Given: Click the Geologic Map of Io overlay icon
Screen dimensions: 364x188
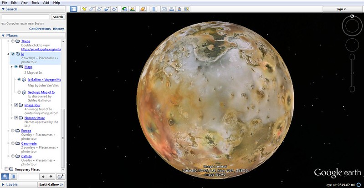Looking at the screenshot, I should tap(24, 92).
